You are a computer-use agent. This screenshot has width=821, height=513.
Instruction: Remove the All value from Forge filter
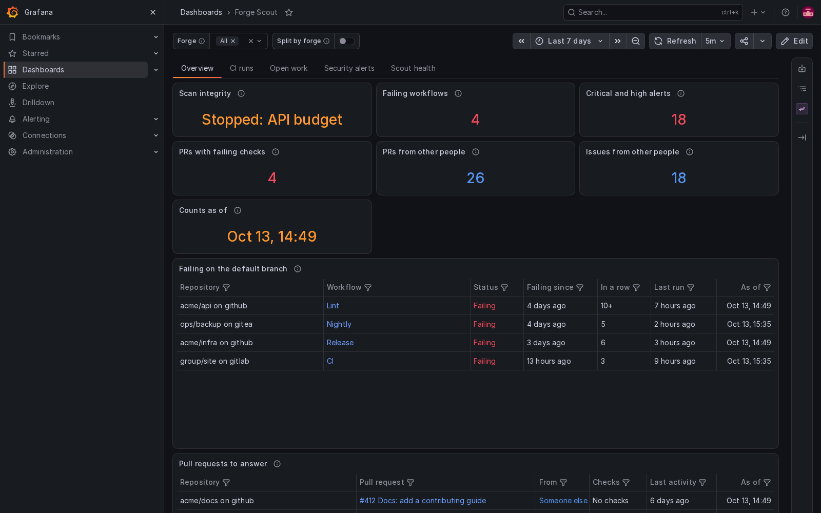233,41
